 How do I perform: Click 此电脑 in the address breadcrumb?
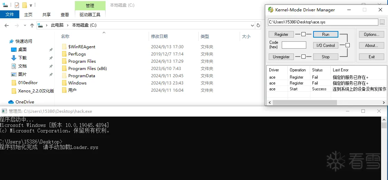coord(57,25)
